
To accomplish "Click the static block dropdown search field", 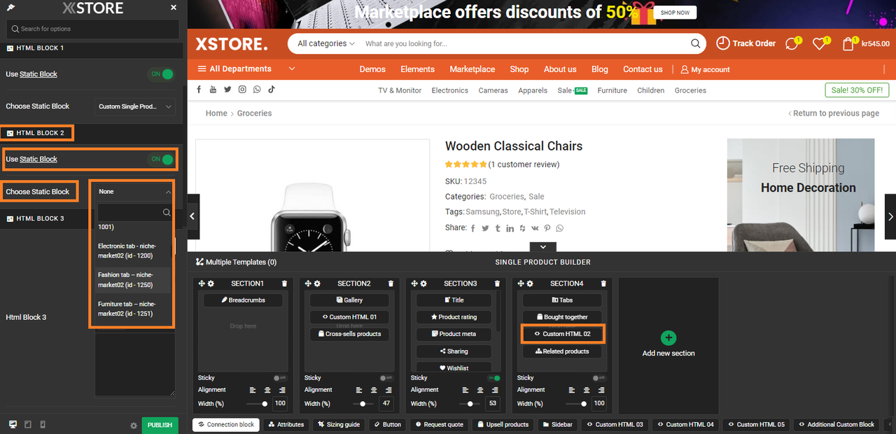I will tap(134, 212).
